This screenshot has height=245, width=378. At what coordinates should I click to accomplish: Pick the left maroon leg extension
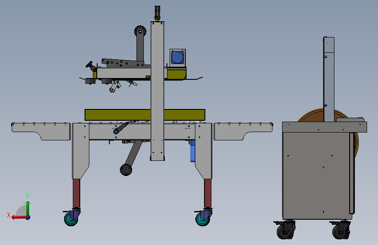pyautogui.click(x=76, y=193)
